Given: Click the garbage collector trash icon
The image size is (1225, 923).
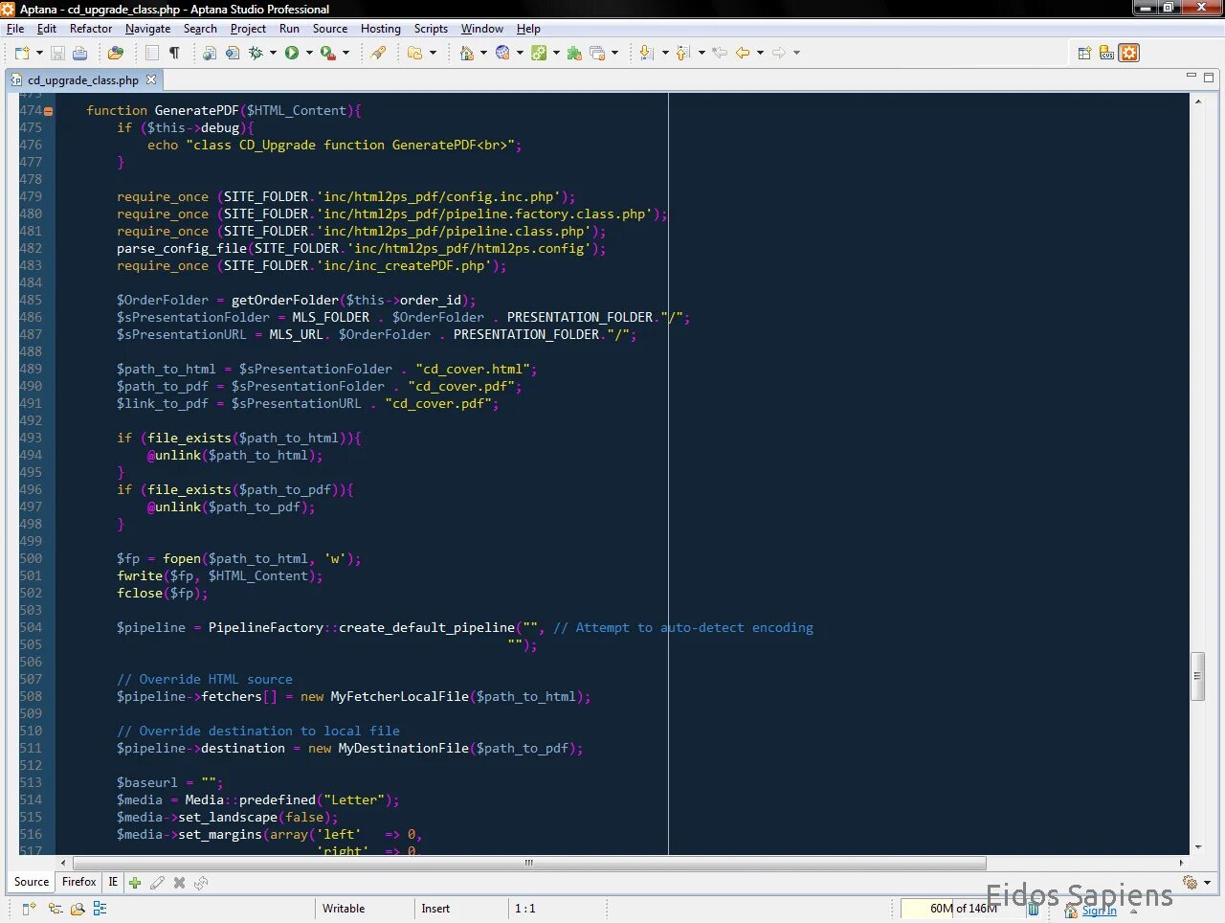Looking at the screenshot, I should click(x=1034, y=909).
